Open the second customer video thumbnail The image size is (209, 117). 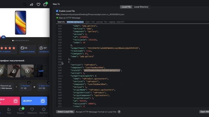click(x=14, y=71)
